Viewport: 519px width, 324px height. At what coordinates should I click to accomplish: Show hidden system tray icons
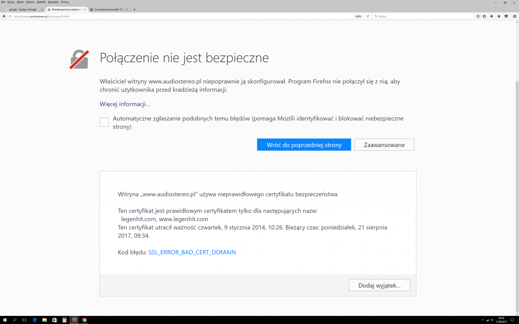tap(483, 320)
